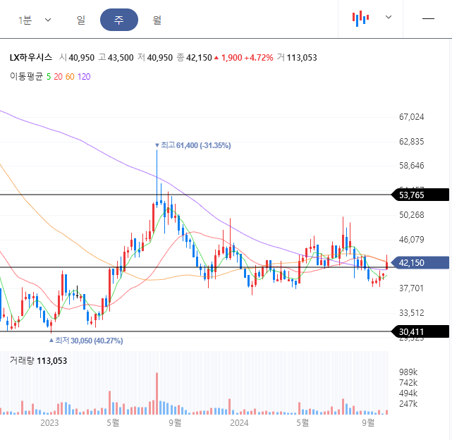Click the LX하우시스 stock name

pos(31,57)
